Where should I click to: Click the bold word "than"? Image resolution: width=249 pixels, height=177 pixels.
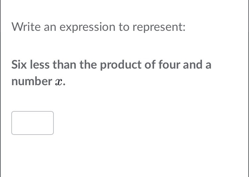[64, 65]
